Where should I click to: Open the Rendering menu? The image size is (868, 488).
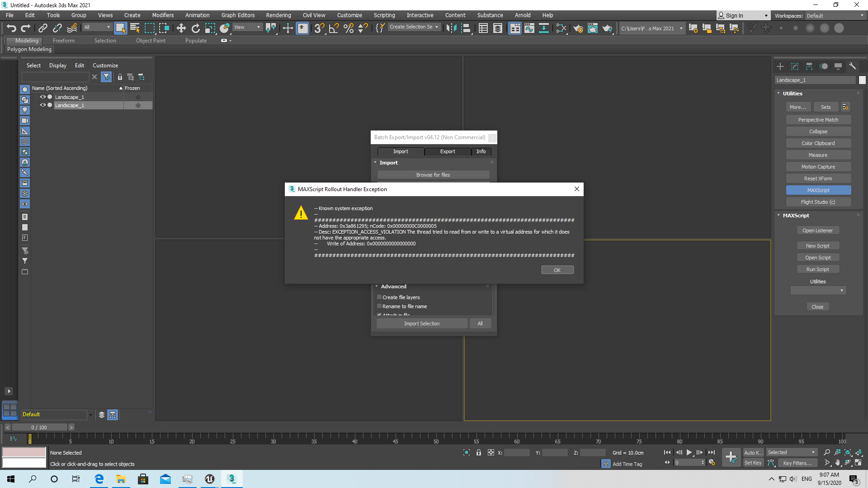278,15
